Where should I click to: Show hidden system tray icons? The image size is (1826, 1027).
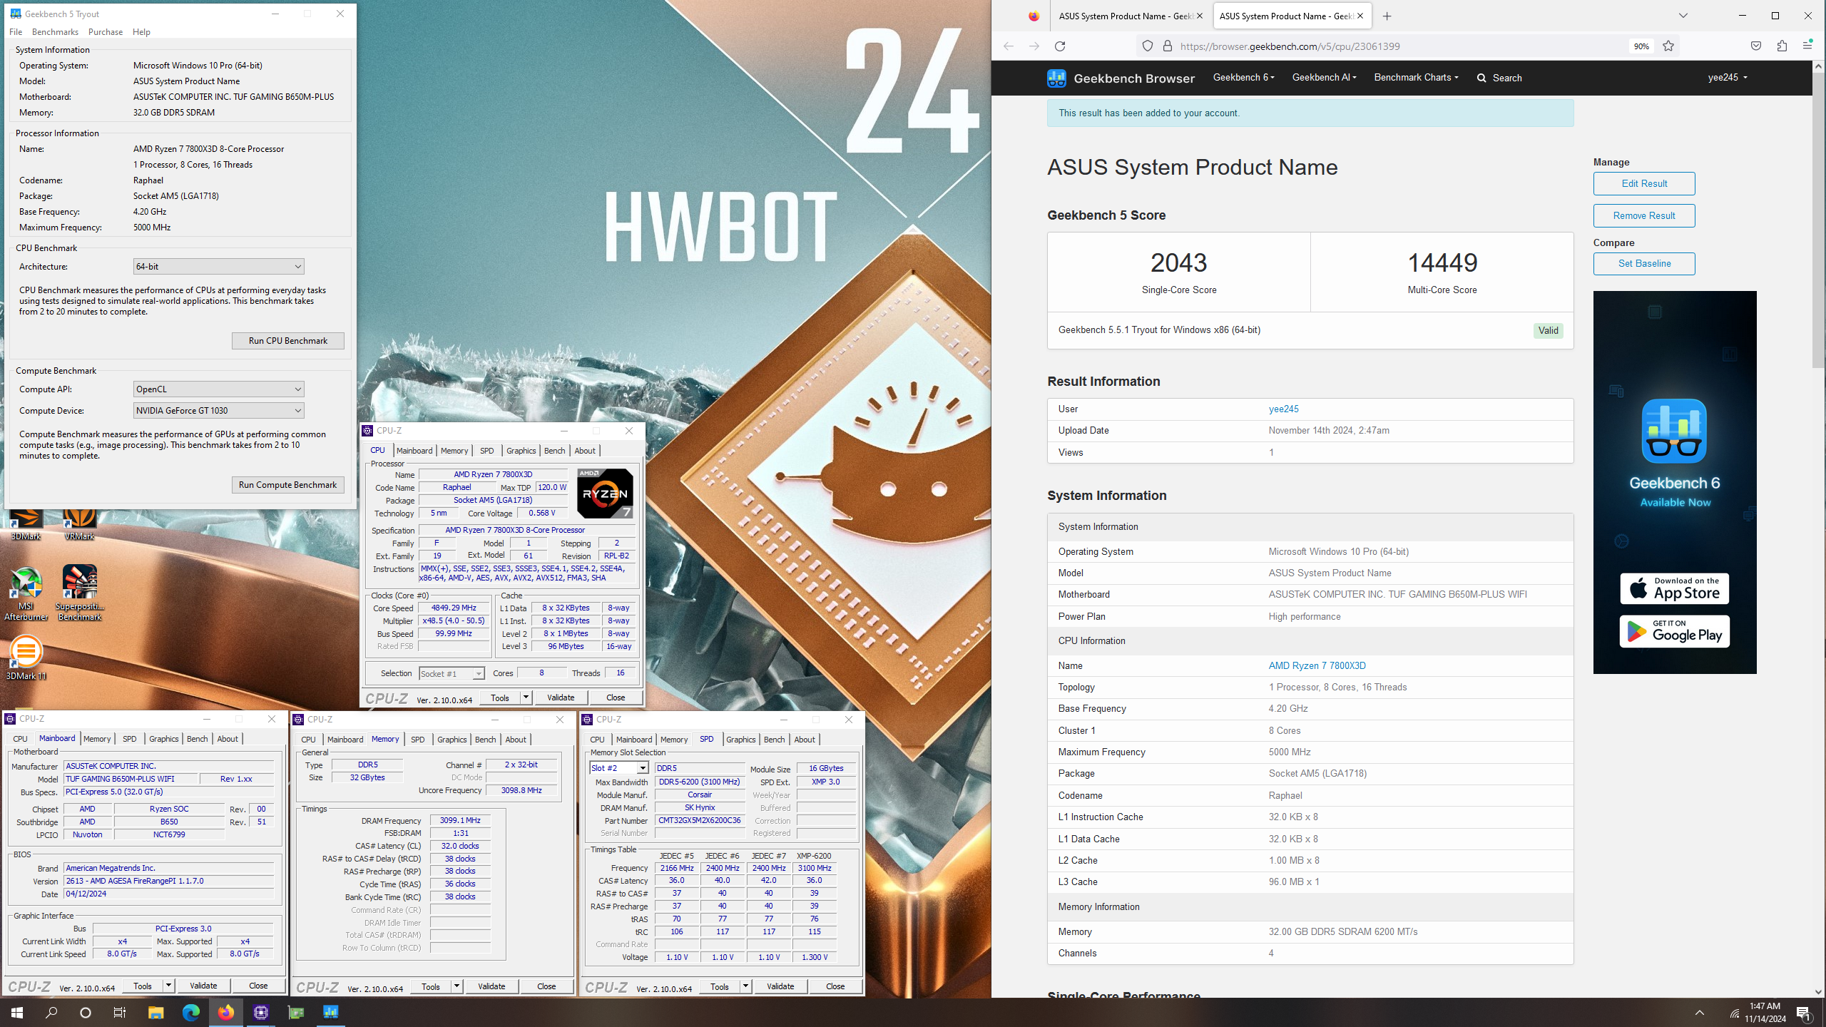[1700, 1013]
